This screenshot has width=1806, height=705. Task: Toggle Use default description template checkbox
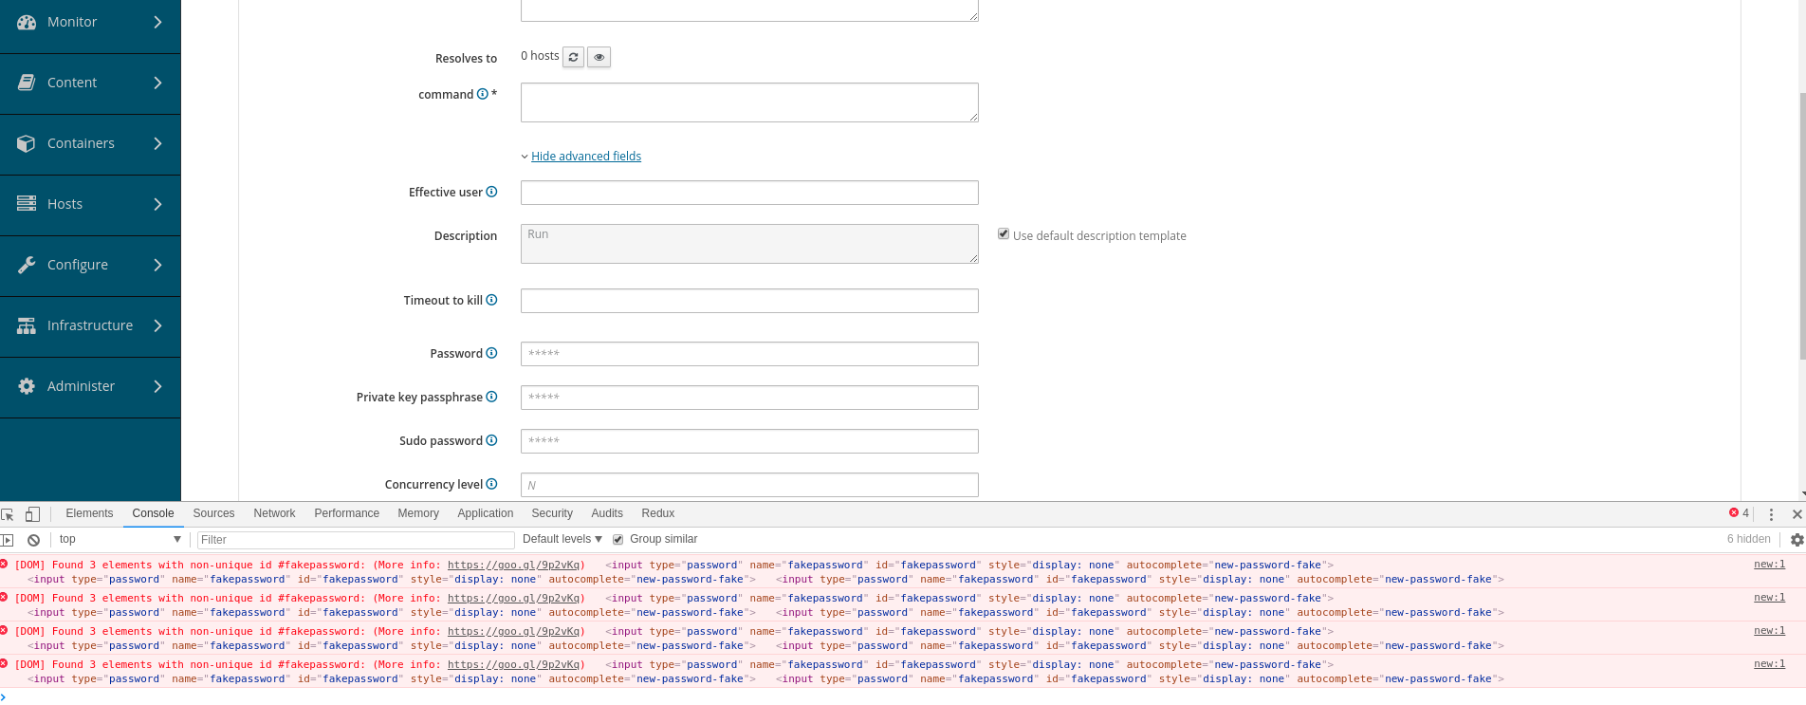click(1004, 233)
